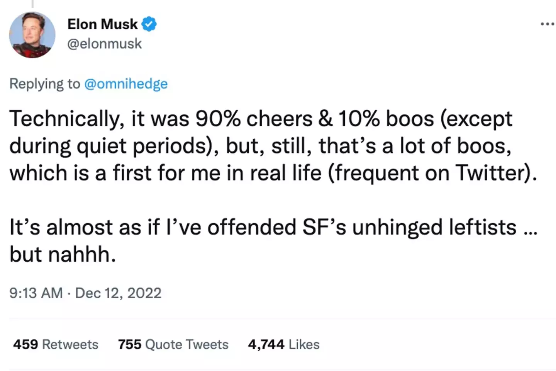The image size is (556, 371).
Task: Click the word "Technically" starting the tweet
Action: coord(64,119)
